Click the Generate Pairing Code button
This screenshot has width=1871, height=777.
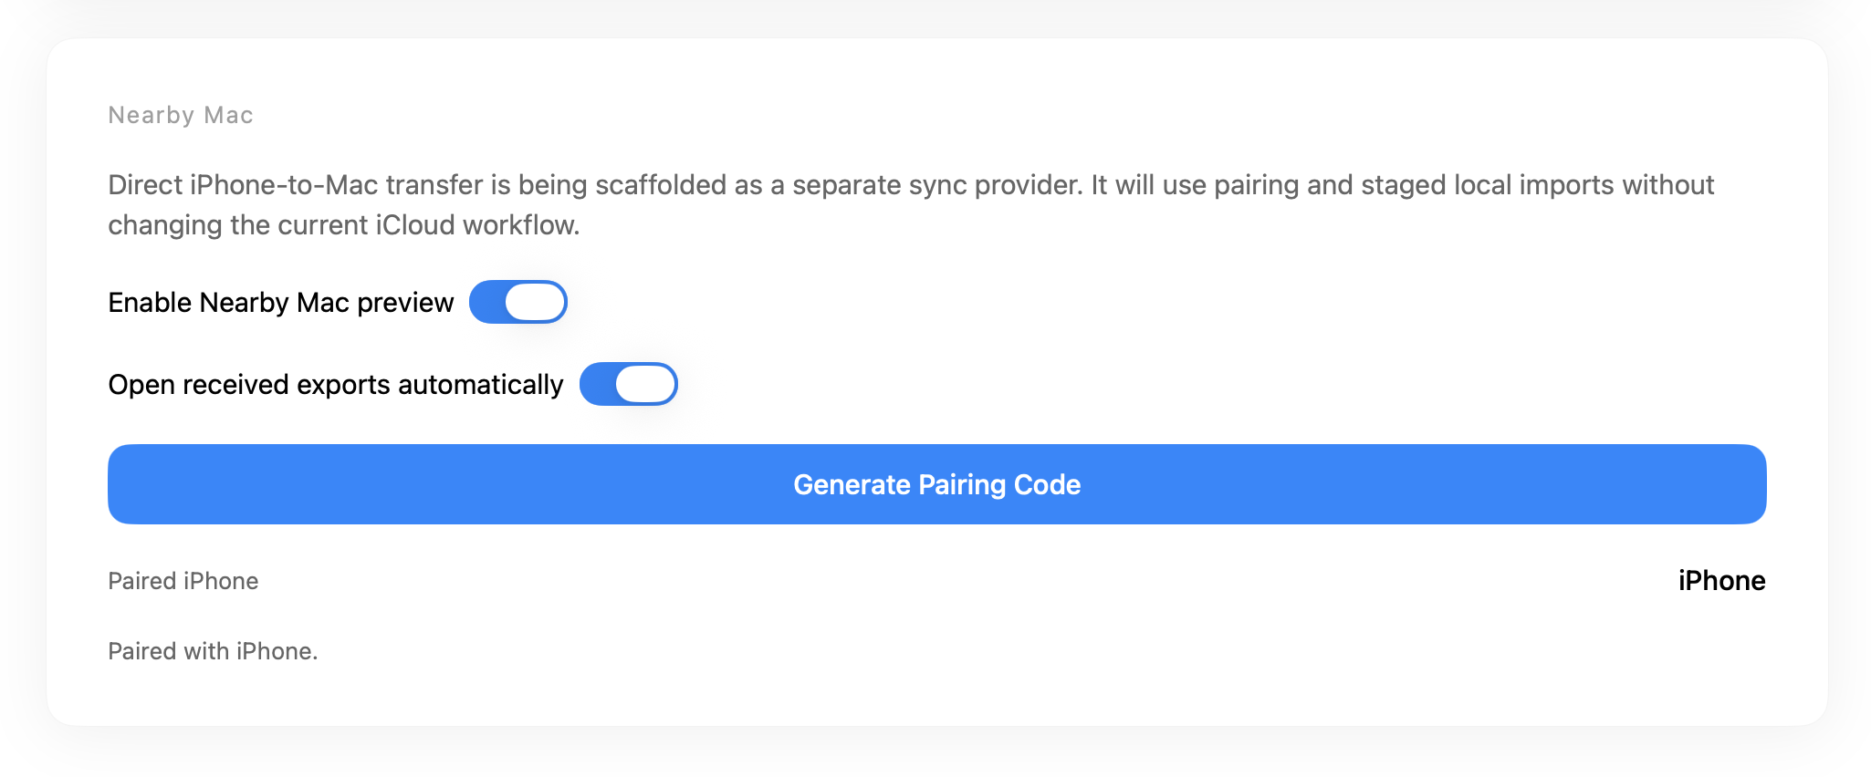click(935, 484)
